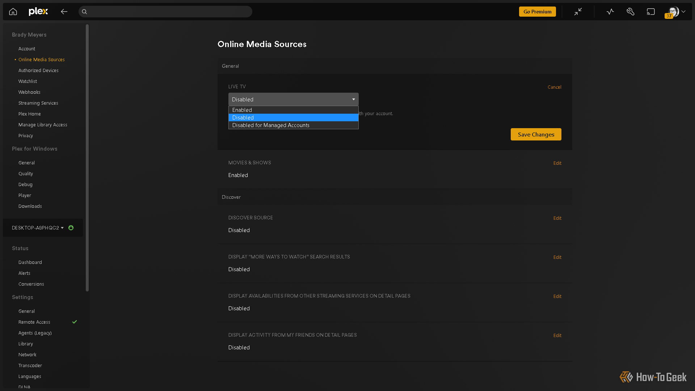
Task: Click the Save Changes button
Action: coord(536,134)
